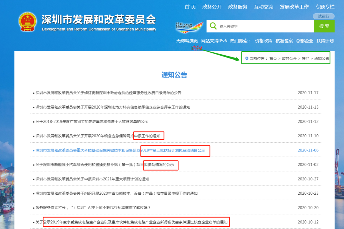Select 政务服务 from the navigation bar

point(238,6)
